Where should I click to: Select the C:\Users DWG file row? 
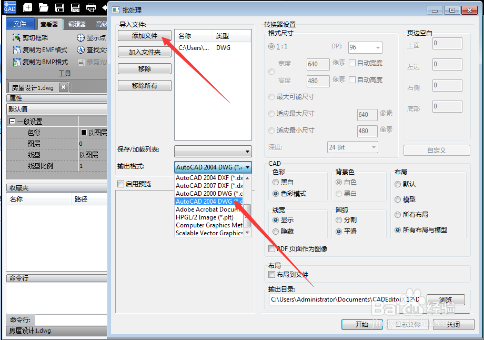click(x=213, y=48)
